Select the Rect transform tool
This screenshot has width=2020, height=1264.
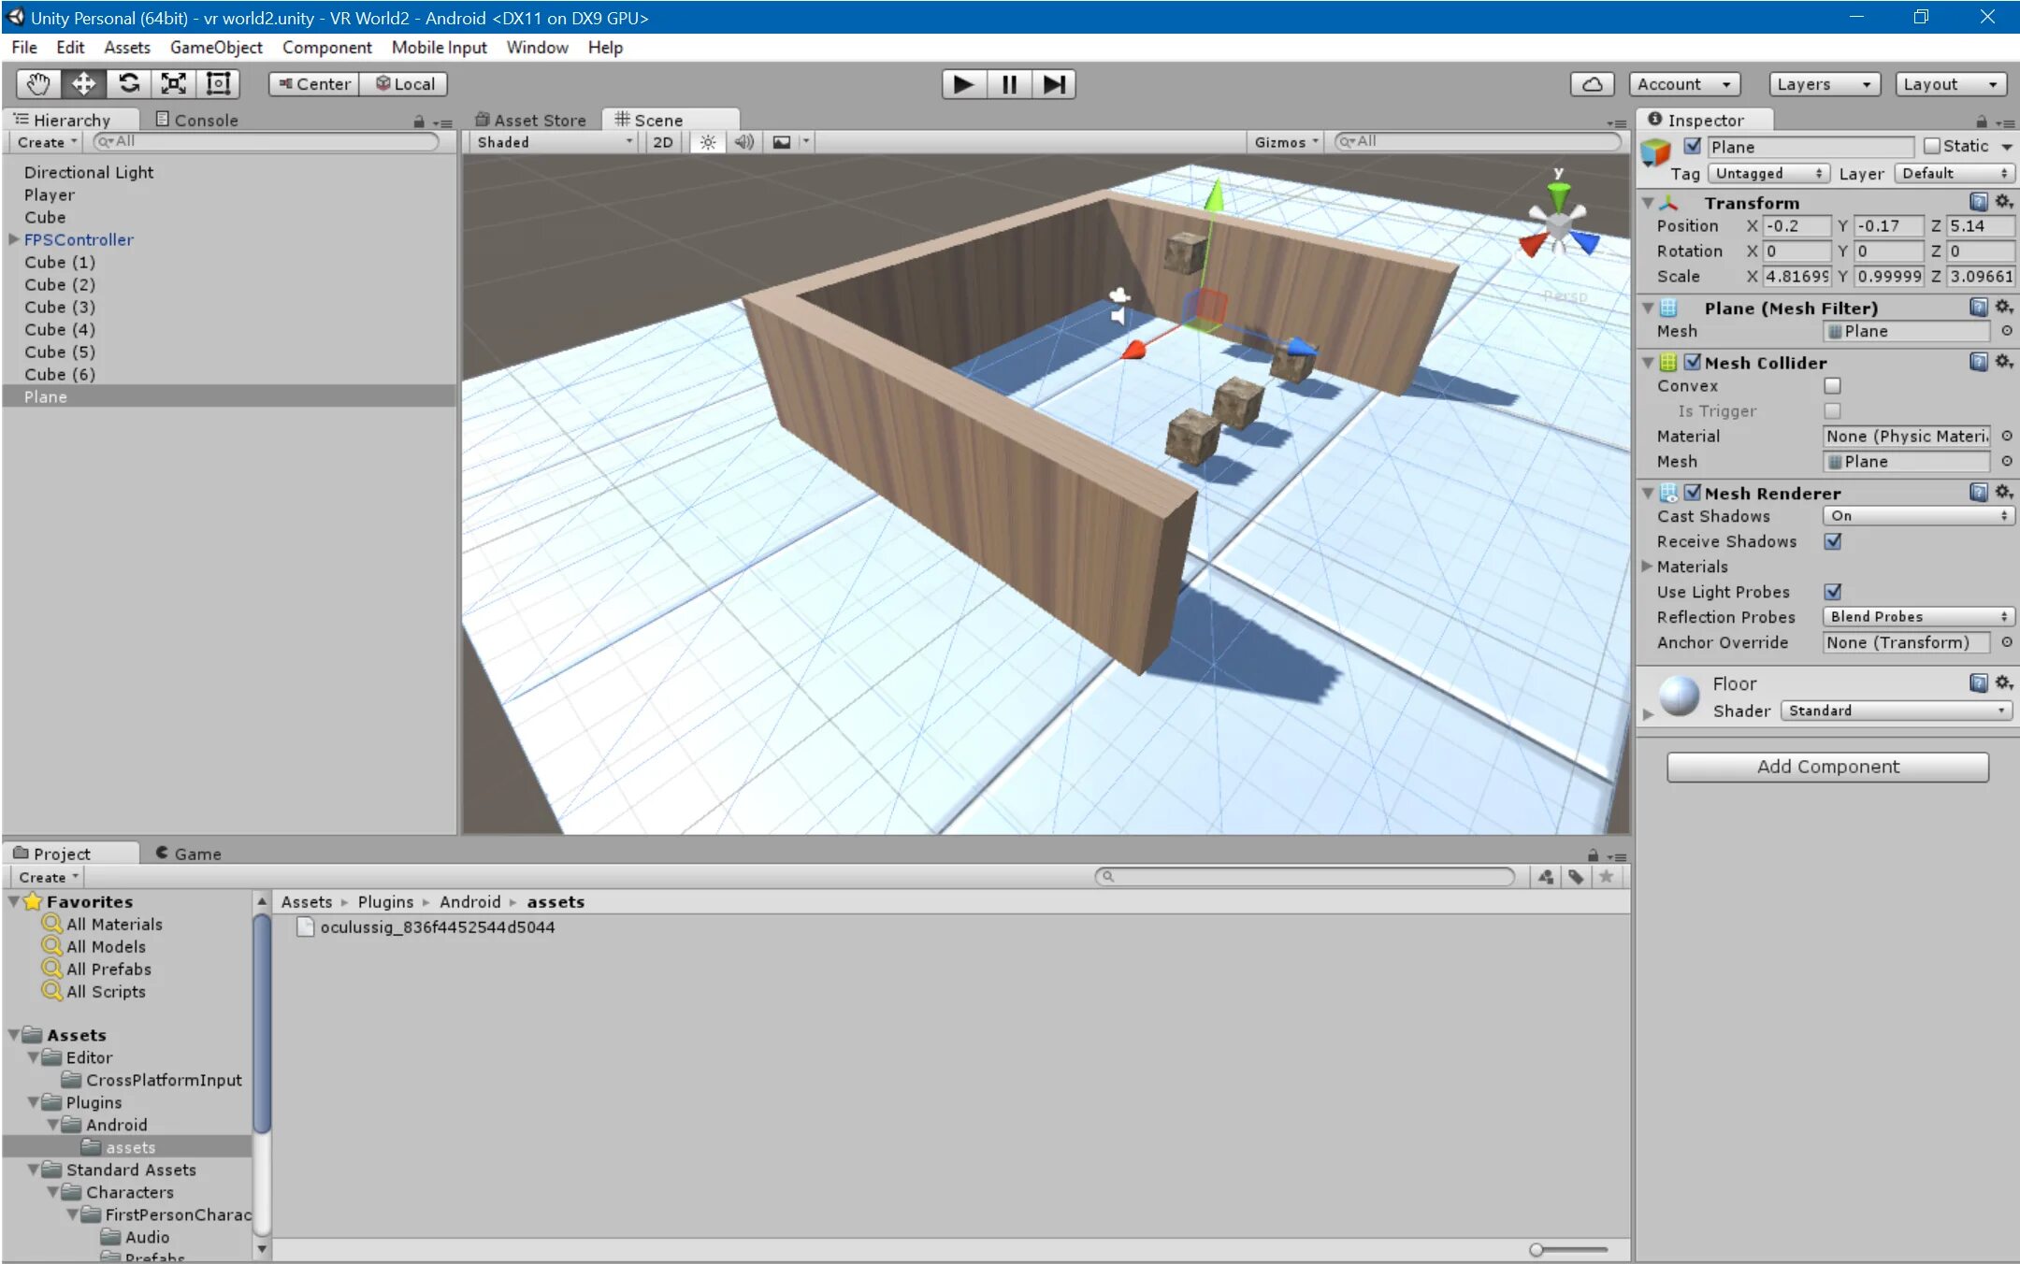[x=218, y=84]
